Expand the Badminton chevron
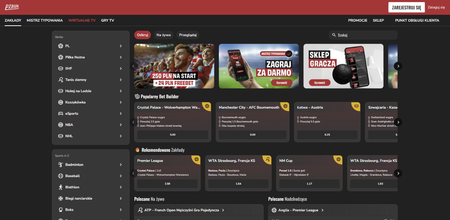This screenshot has width=450, height=220. tap(121, 165)
